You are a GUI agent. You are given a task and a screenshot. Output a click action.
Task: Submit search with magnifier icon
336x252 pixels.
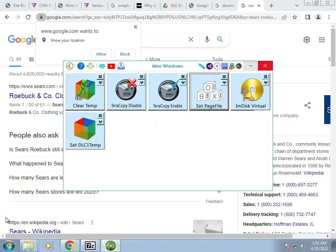click(220, 39)
